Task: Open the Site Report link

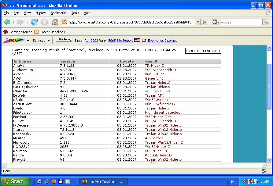Action: tap(125, 41)
